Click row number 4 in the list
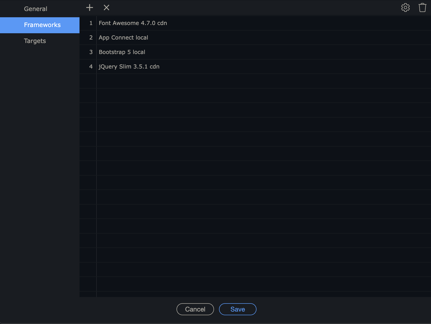431x324 pixels. (91, 67)
